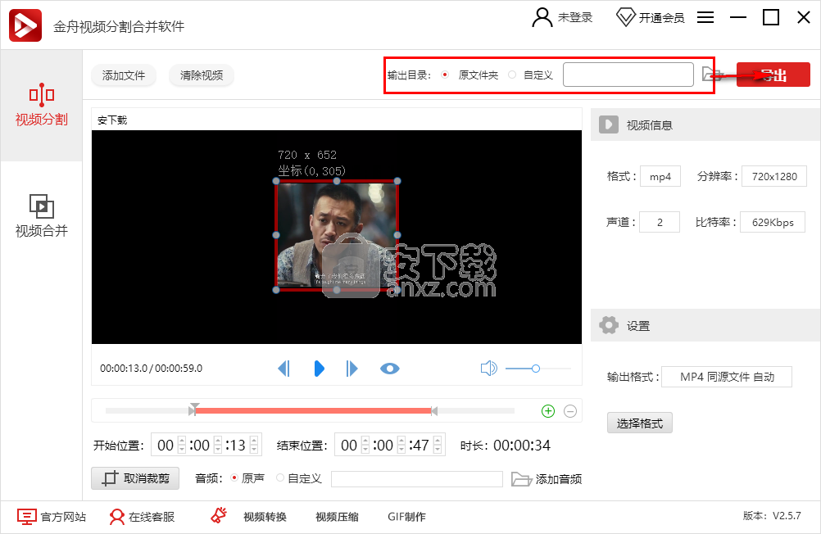821x534 pixels.
Task: Click the timeline start marker
Action: (194, 409)
